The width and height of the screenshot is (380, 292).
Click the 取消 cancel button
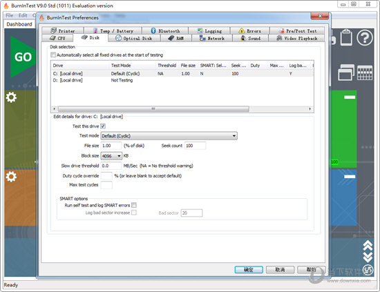tap(280, 269)
